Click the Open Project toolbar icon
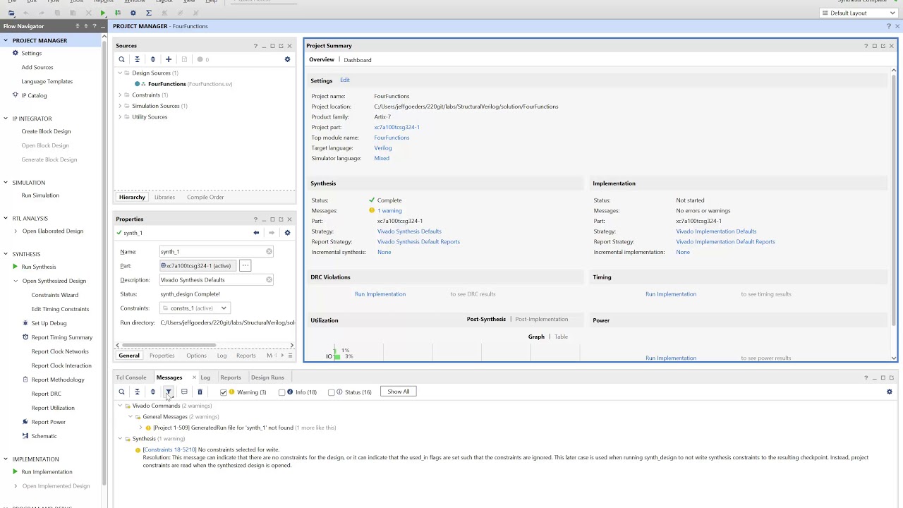Screen dimensions: 903x508 pos(11,13)
